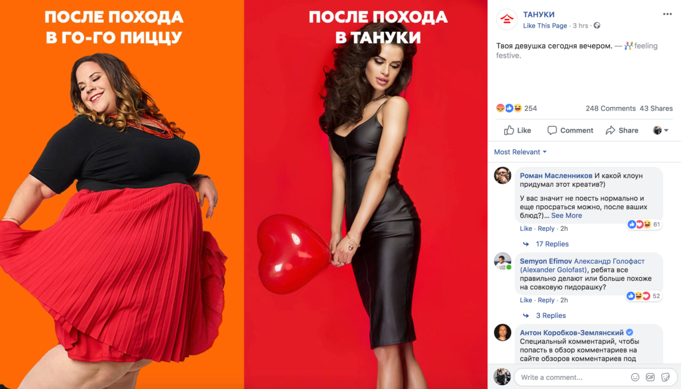Click the Share button under the post
This screenshot has width=681, height=389.
[622, 130]
